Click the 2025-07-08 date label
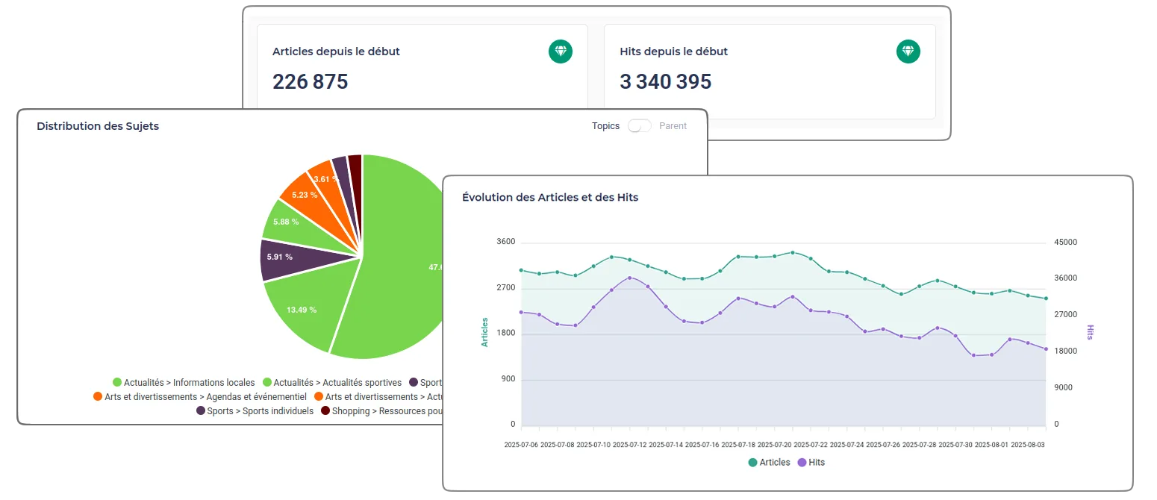The height and width of the screenshot is (500, 1157). point(557,444)
